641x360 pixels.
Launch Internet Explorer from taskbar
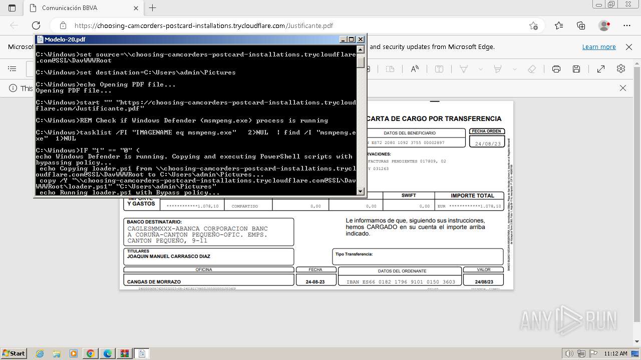tap(40, 353)
